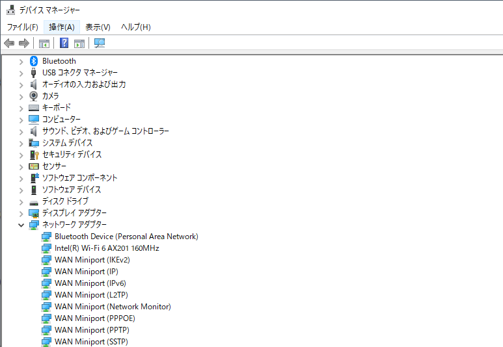Select the ネットワーク アダプター category label
The width and height of the screenshot is (503, 347).
click(x=74, y=225)
